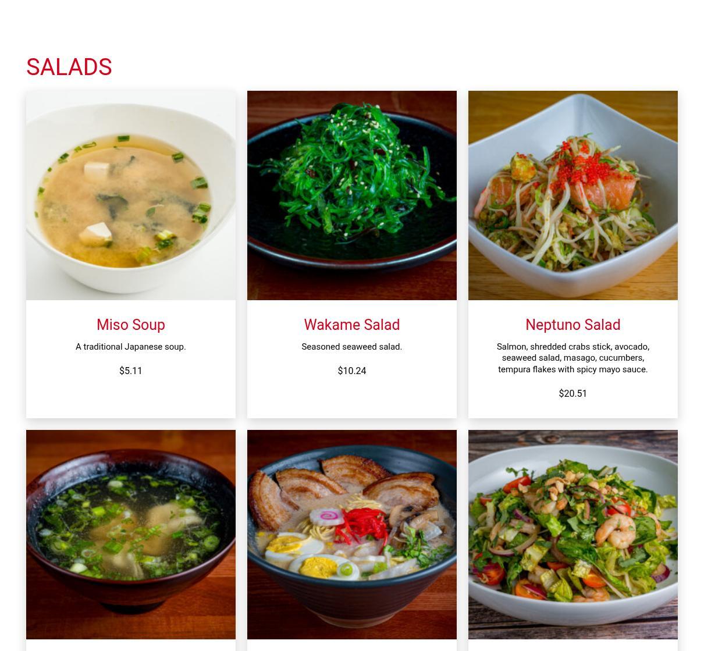Click blank card space under $10.24 price
The image size is (704, 651).
(352, 399)
